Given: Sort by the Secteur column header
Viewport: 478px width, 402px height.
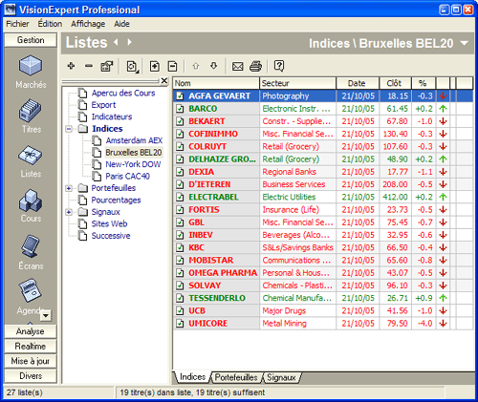Looking at the screenshot, I should [x=298, y=83].
